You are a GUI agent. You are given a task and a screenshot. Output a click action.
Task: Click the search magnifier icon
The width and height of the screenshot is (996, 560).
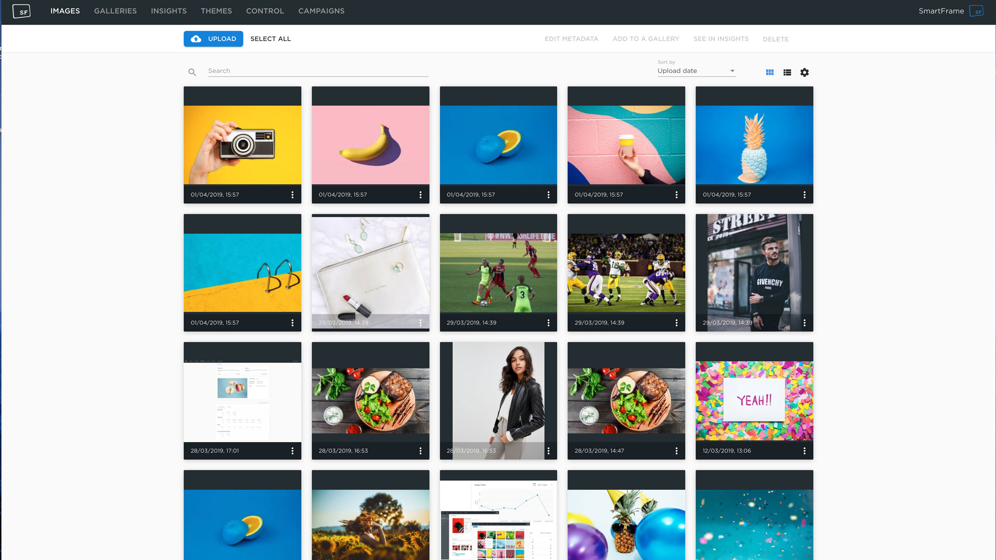(x=192, y=72)
